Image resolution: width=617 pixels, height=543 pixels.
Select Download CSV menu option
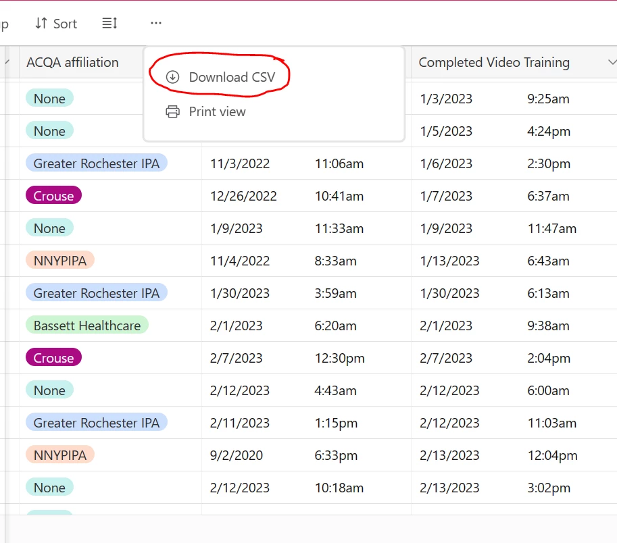(220, 77)
